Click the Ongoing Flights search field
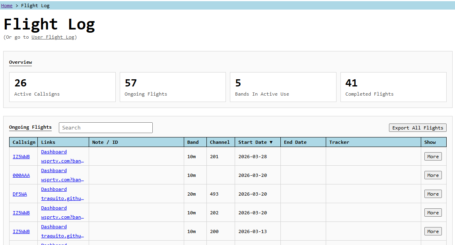The width and height of the screenshot is (455, 245). tap(105, 127)
